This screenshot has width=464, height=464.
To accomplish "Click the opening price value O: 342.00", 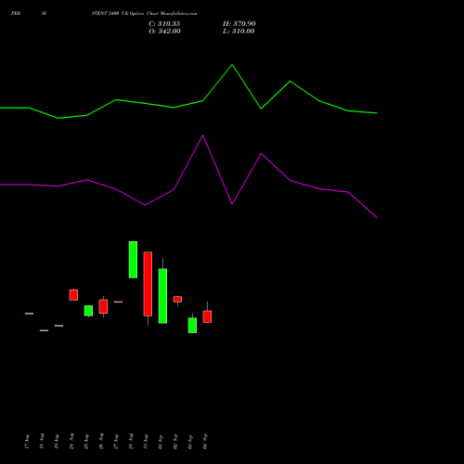I will (164, 32).
